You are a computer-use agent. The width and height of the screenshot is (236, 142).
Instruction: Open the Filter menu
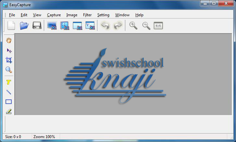click(87, 15)
